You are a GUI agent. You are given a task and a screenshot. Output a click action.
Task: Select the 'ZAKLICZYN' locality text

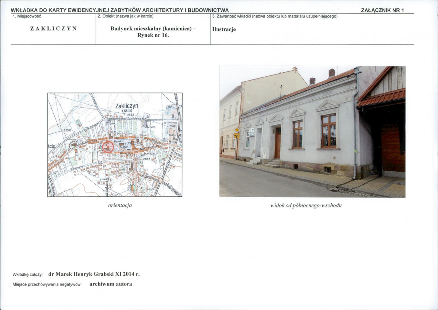pos(53,28)
